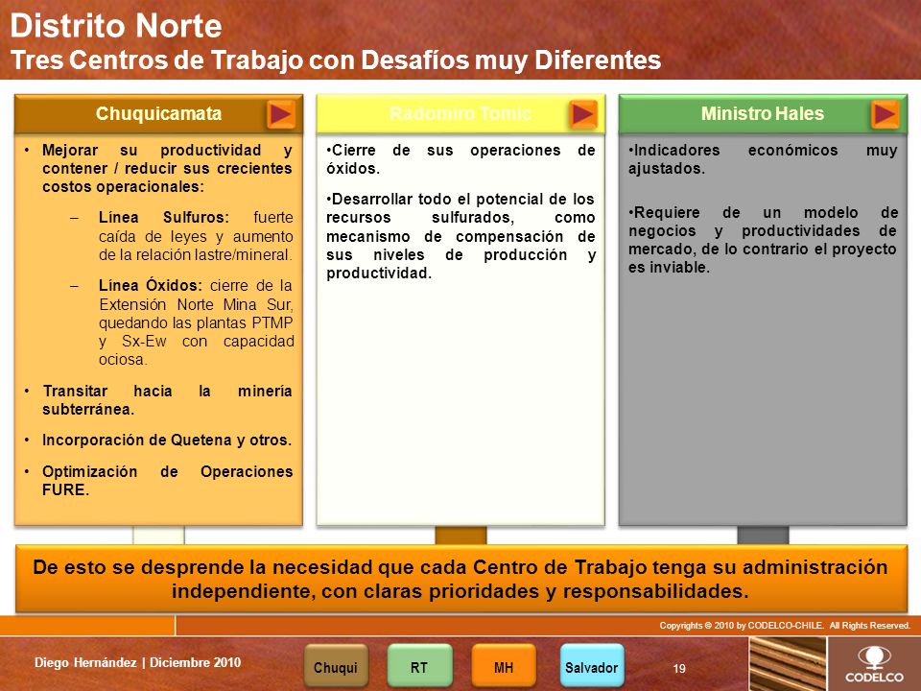
Task: Go to the Chuqui section button
Action: [336, 666]
